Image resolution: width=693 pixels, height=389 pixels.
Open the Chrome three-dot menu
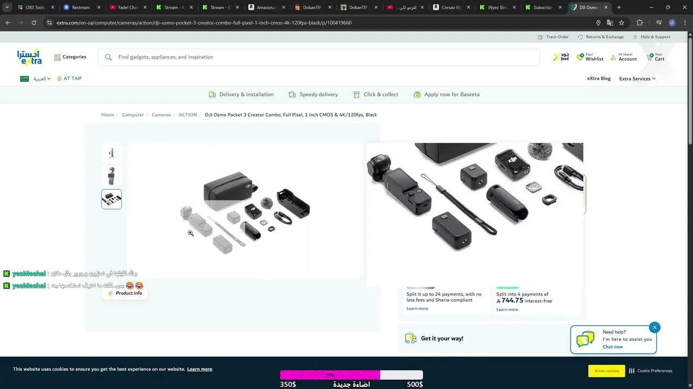[684, 23]
